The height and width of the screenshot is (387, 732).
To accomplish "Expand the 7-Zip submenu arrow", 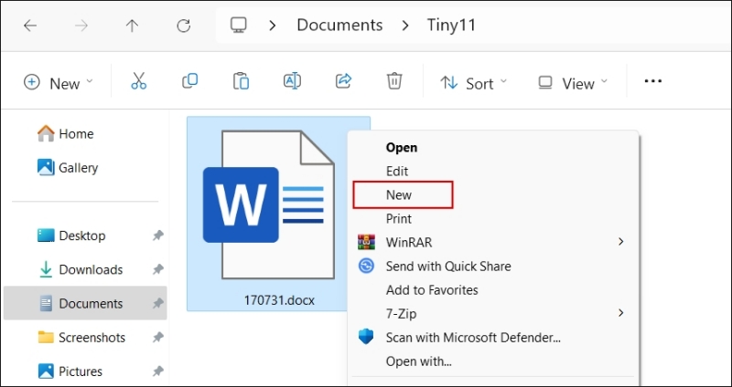I will tap(621, 313).
